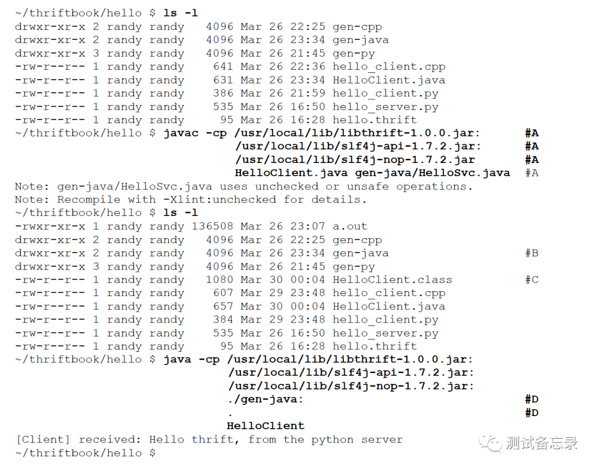Viewport: 597px width, 469px height.
Task: Click the 136508 file size value
Action: pos(212,226)
